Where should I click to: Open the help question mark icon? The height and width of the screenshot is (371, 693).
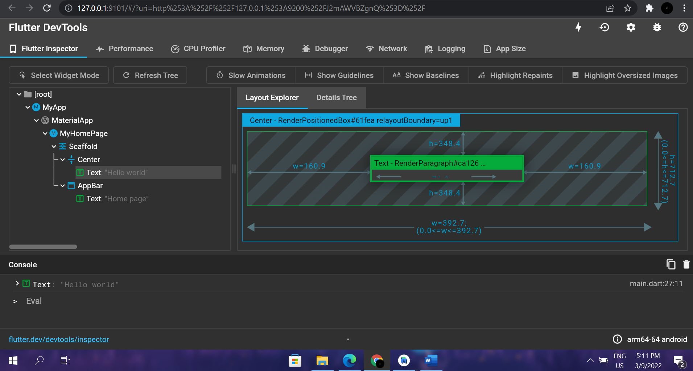[683, 28]
